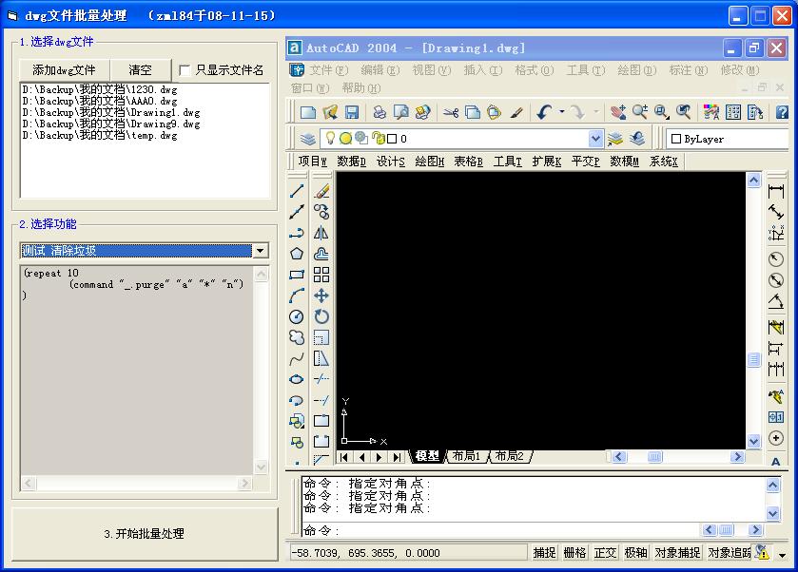Toggle 栅格 grid display in status bar

tap(574, 553)
